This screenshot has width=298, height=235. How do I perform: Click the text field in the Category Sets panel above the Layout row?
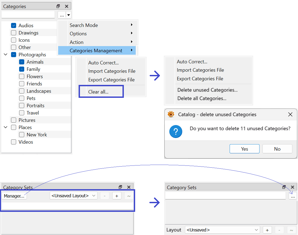pyautogui.click(x=225, y=195)
